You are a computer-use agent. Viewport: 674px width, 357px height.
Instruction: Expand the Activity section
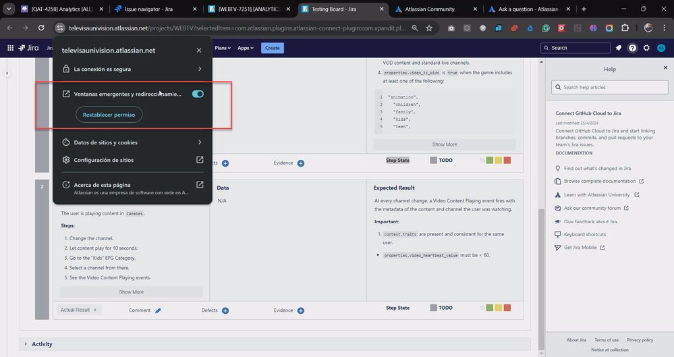coord(26,344)
